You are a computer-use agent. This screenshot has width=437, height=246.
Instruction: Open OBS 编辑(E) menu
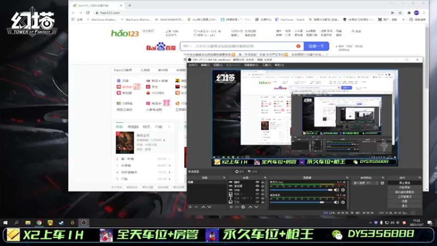pyautogui.click(x=205, y=65)
